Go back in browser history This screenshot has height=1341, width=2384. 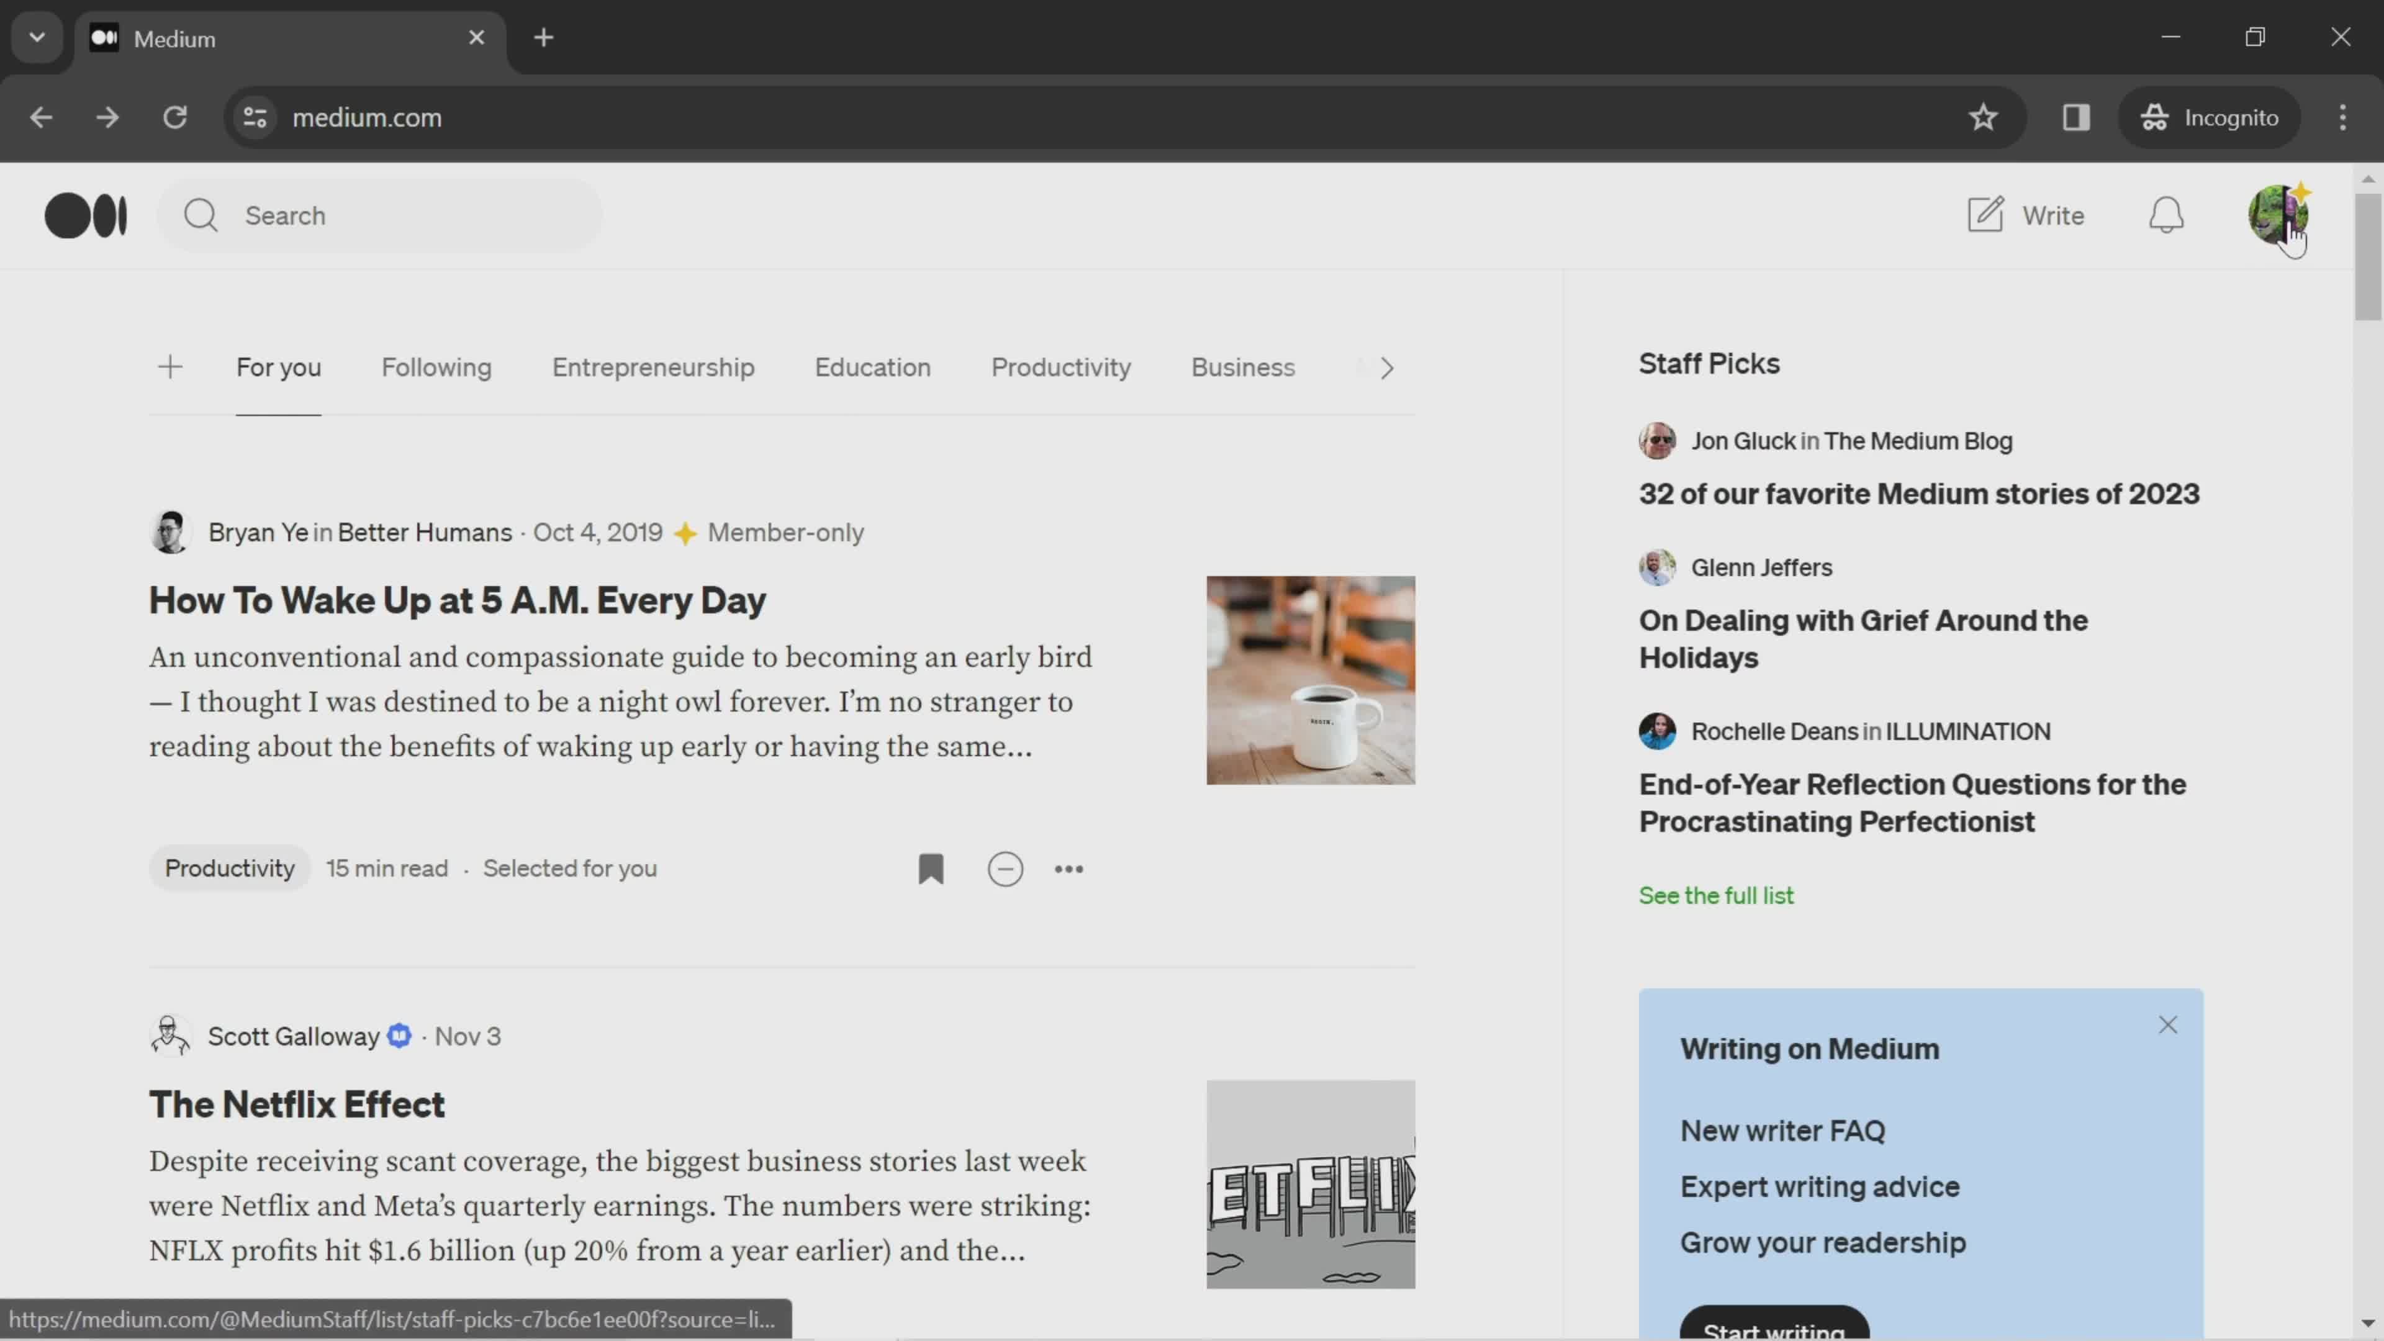click(x=41, y=117)
